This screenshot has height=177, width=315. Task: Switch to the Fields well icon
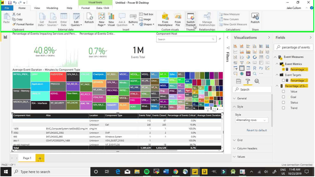coord(239,81)
